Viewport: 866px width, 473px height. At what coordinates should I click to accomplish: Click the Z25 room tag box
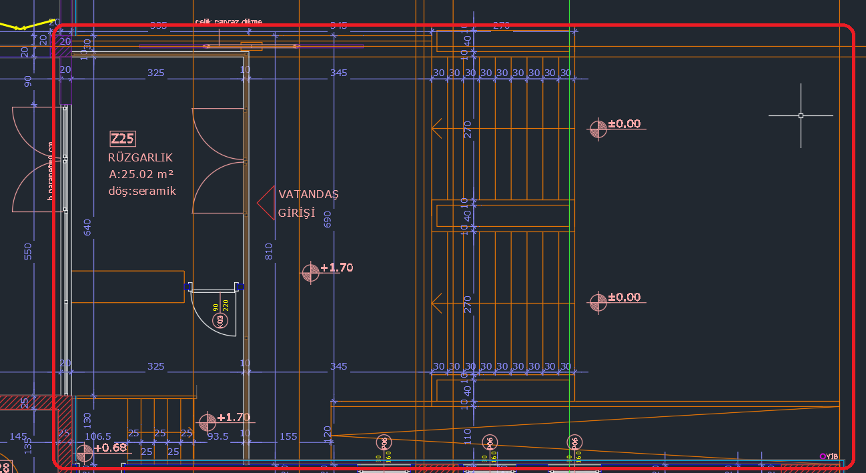[123, 139]
